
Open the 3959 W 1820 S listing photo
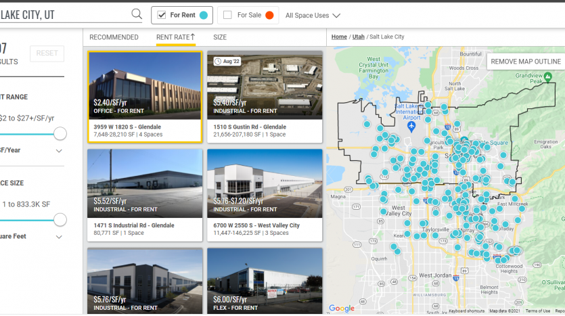[145, 85]
